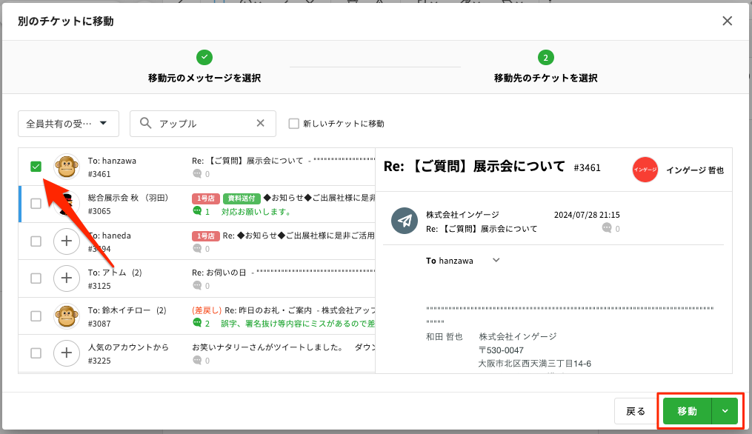
Task: Select step 2 移動先のチケットを選択
Action: (545, 66)
